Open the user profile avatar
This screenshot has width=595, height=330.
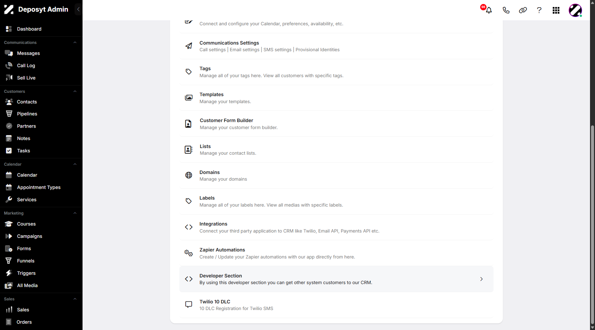pyautogui.click(x=575, y=10)
